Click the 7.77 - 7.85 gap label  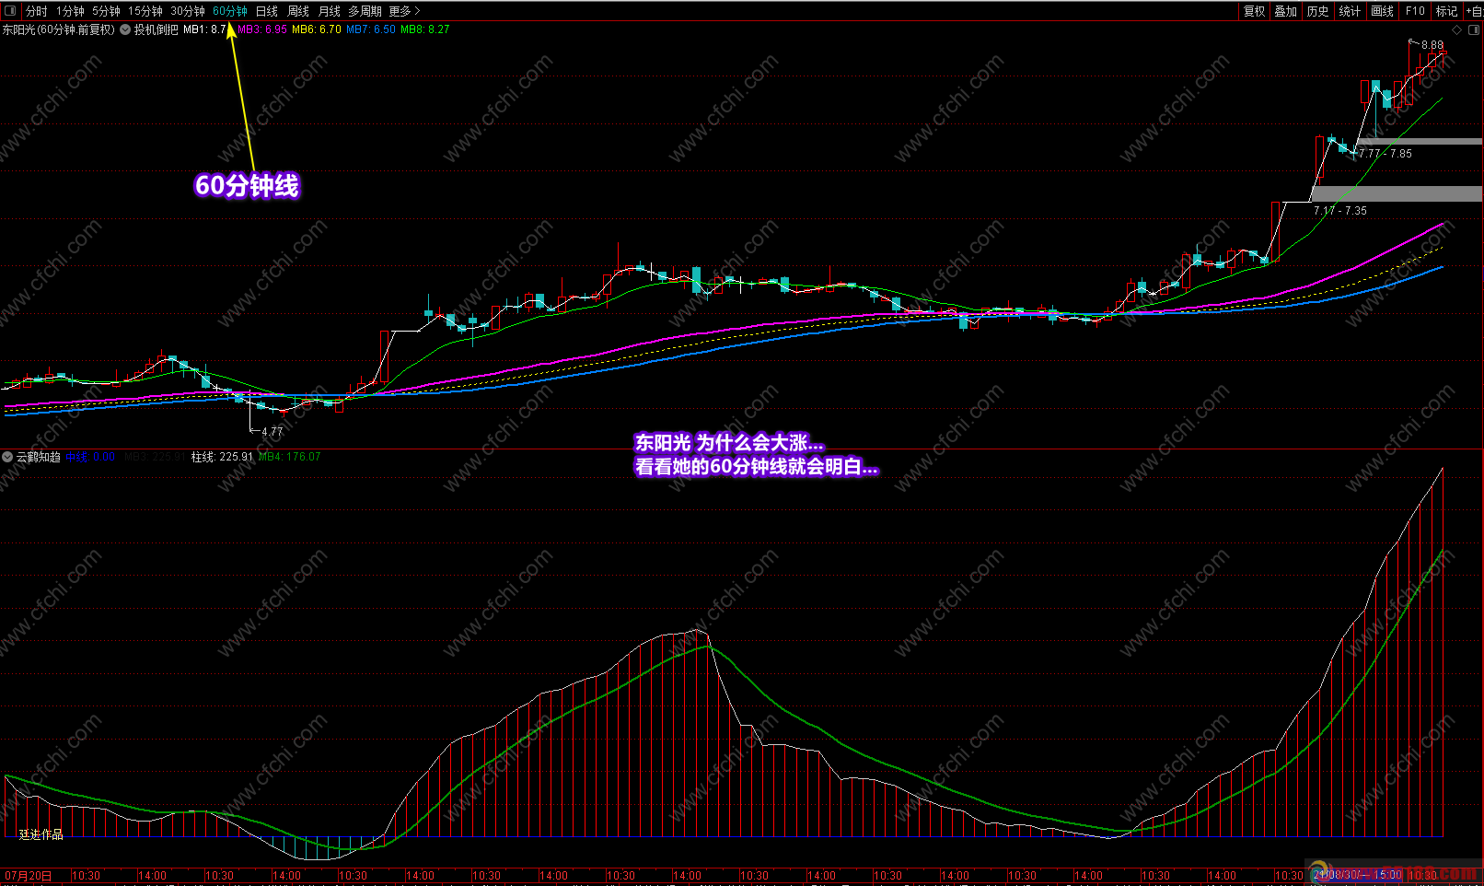tap(1386, 154)
